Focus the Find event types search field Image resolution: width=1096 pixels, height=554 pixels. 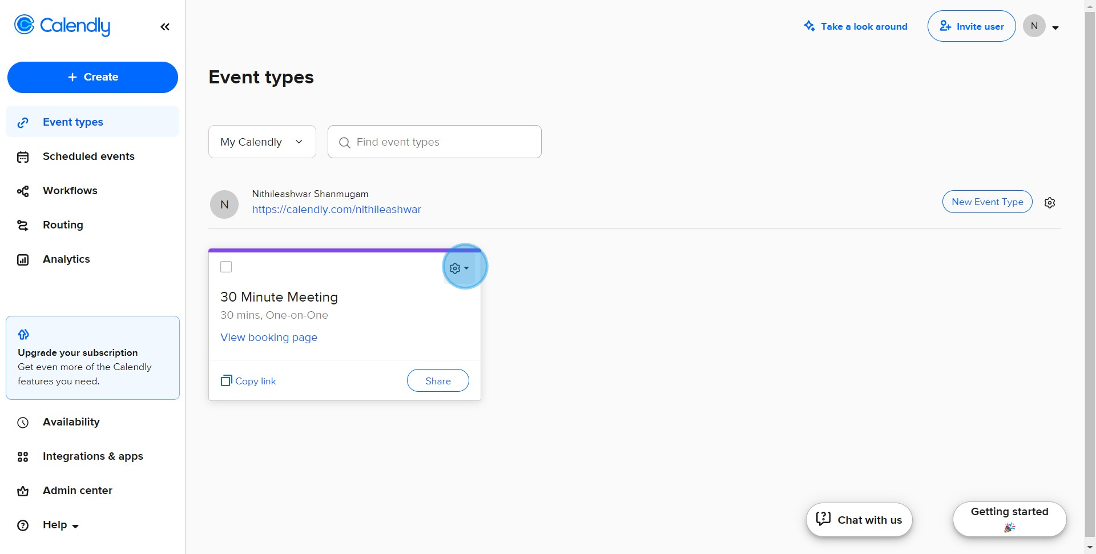[434, 142]
